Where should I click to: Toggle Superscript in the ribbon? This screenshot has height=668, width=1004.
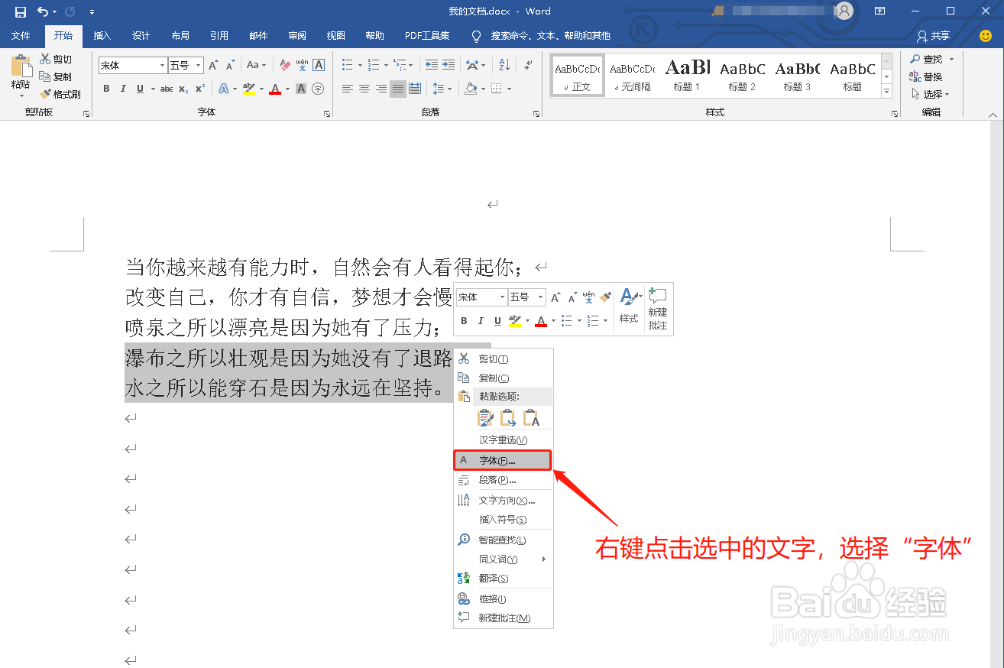[200, 89]
